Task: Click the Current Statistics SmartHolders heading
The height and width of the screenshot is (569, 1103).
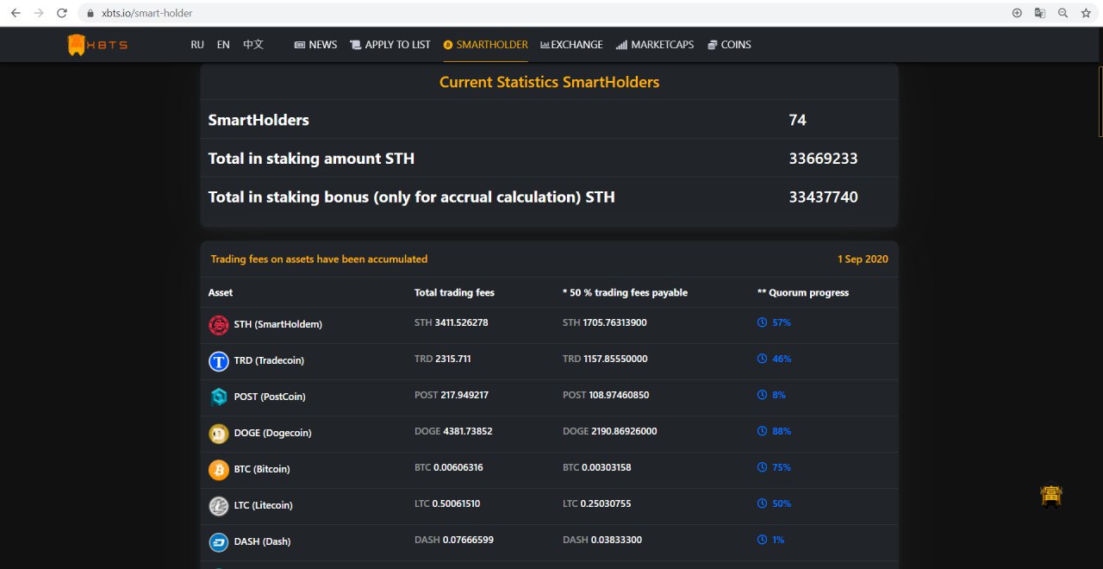Action: tap(549, 82)
